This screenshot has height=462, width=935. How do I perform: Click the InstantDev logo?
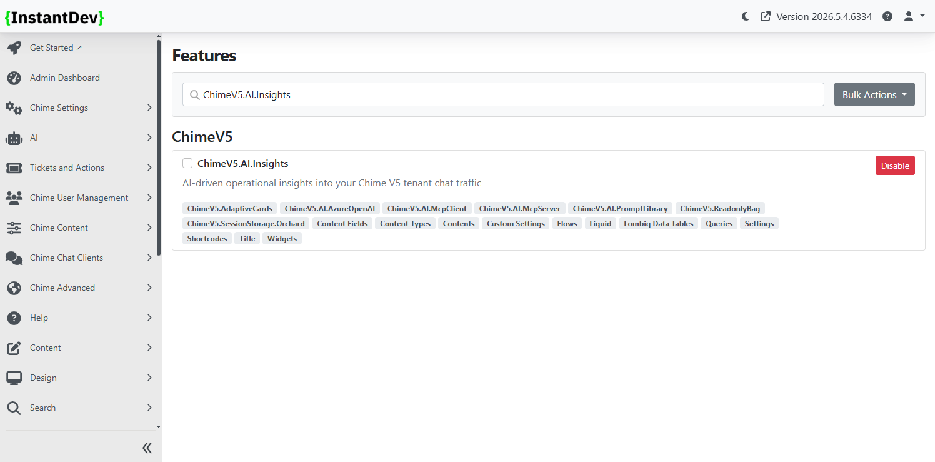54,18
